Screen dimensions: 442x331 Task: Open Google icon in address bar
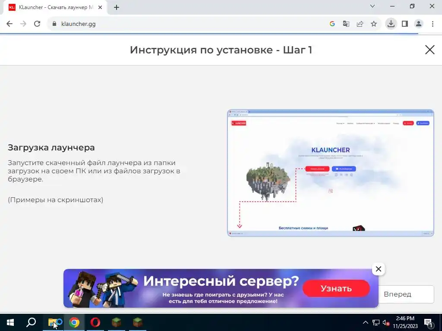(332, 24)
